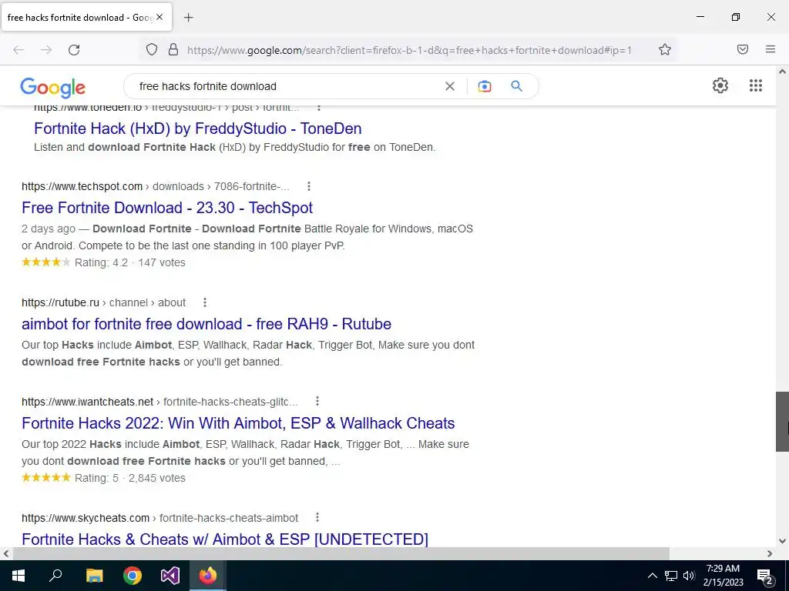Click the browser URL address bar
The image size is (789, 591).
(409, 50)
